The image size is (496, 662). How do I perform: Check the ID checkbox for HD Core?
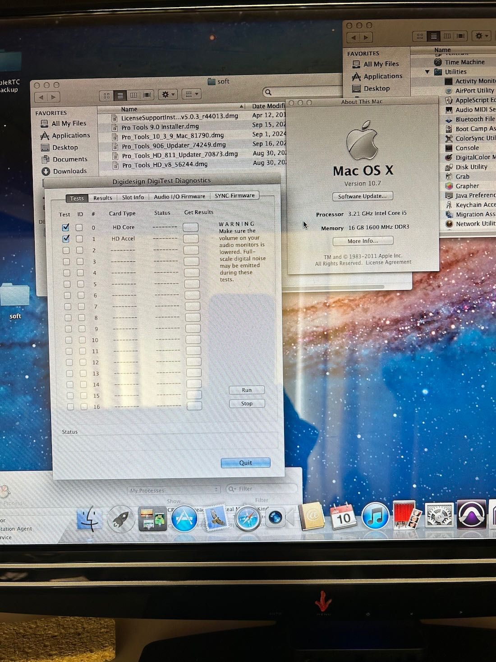[79, 227]
